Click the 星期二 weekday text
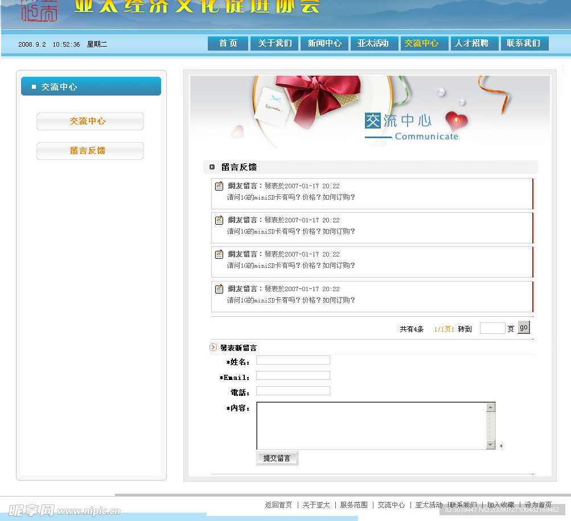571x521 pixels. coord(97,44)
